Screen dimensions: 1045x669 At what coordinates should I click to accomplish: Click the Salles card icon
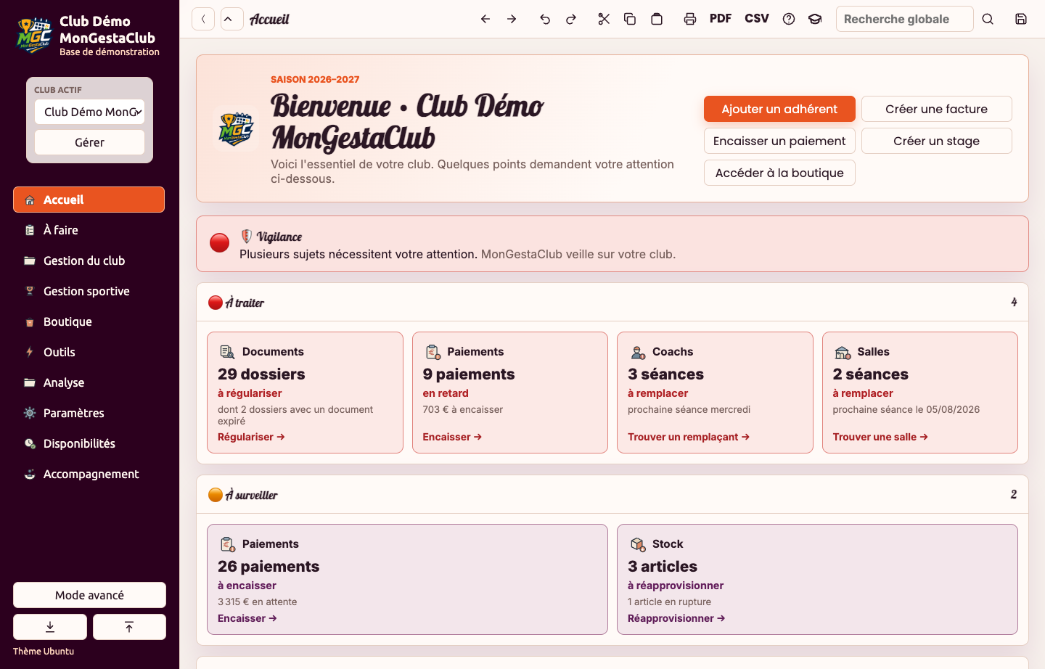(843, 352)
